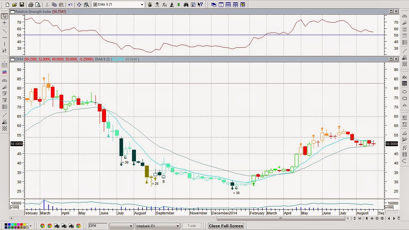The width and height of the screenshot is (409, 230).
Task: Click the horizontal chart scrollbar thumb
Action: tap(281, 218)
